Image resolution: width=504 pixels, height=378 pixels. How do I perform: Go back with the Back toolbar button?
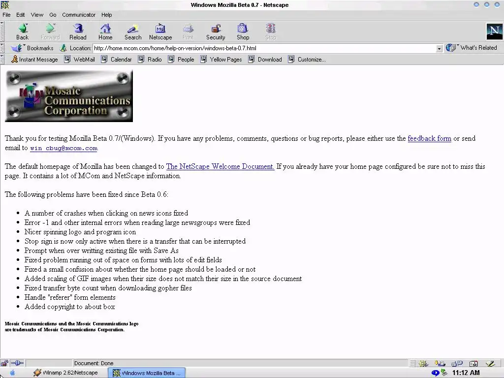coord(23,32)
